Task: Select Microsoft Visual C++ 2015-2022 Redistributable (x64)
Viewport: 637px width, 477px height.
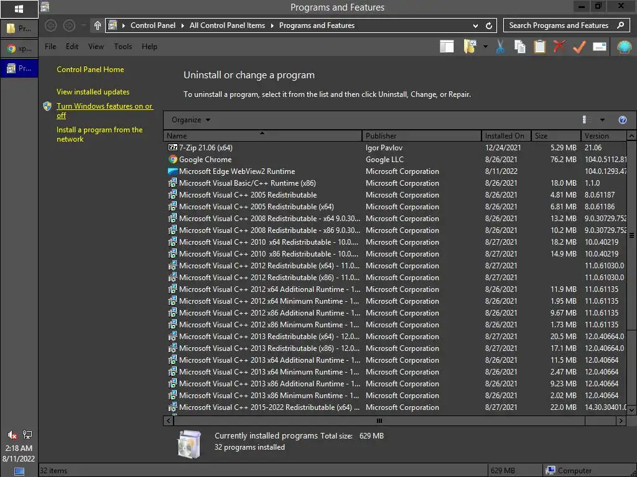Action: coord(395,407)
